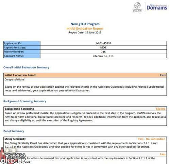The image size is (170, 164).
Task: Click the Report Date 14 June 2013 line
Action: (x=85, y=32)
